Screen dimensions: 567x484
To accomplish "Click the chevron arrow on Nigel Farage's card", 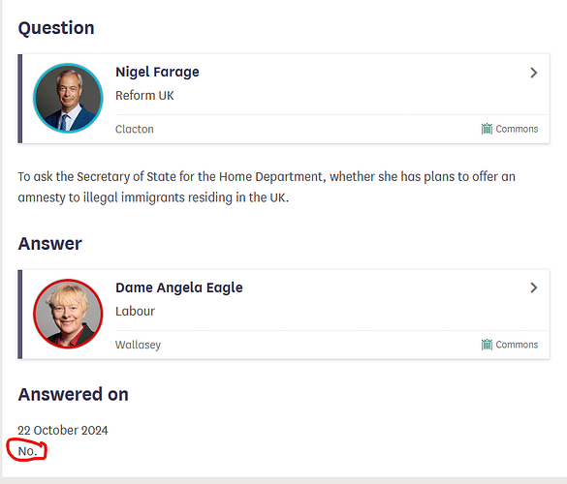I will [534, 73].
